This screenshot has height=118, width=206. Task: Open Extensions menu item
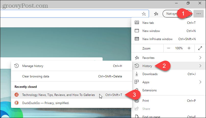pyautogui.click(x=150, y=90)
